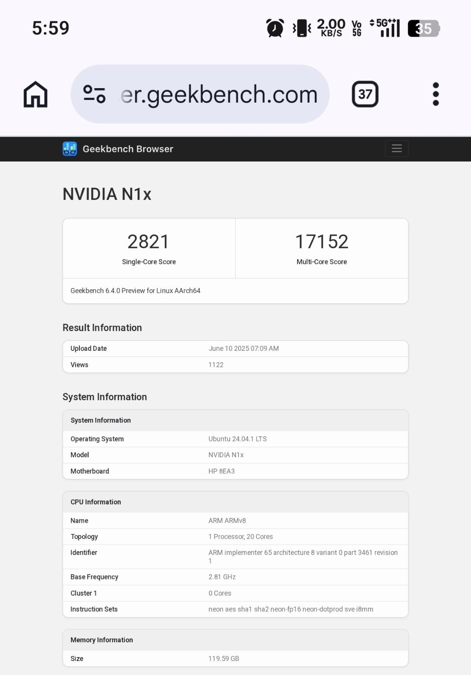Select the Model value NVIDIA N1x
This screenshot has height=675, width=471.
tap(226, 455)
